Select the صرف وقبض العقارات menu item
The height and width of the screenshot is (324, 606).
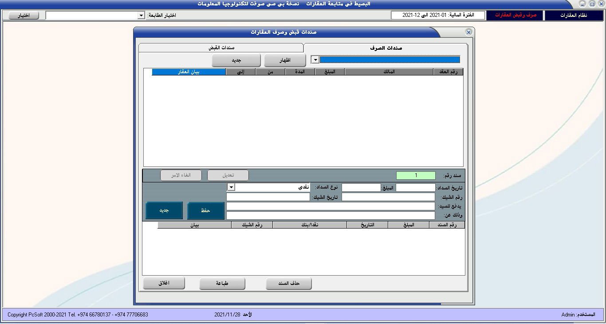click(x=515, y=15)
